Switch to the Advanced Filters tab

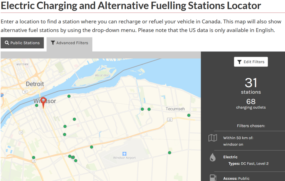pyautogui.click(x=69, y=44)
